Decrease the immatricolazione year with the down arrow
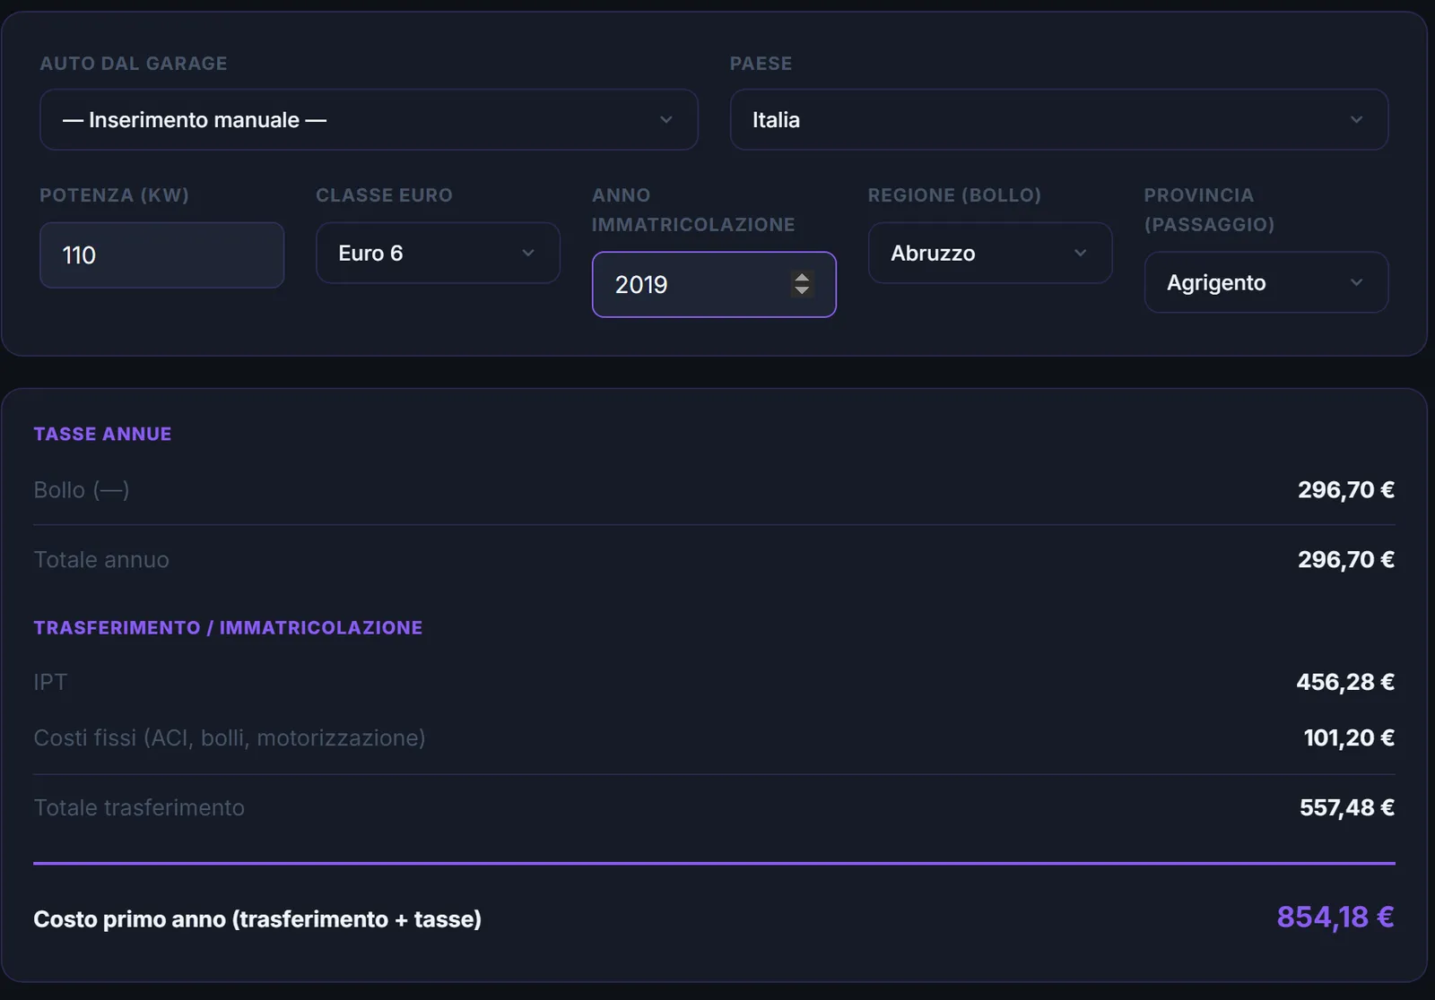This screenshot has height=1000, width=1435. (802, 290)
